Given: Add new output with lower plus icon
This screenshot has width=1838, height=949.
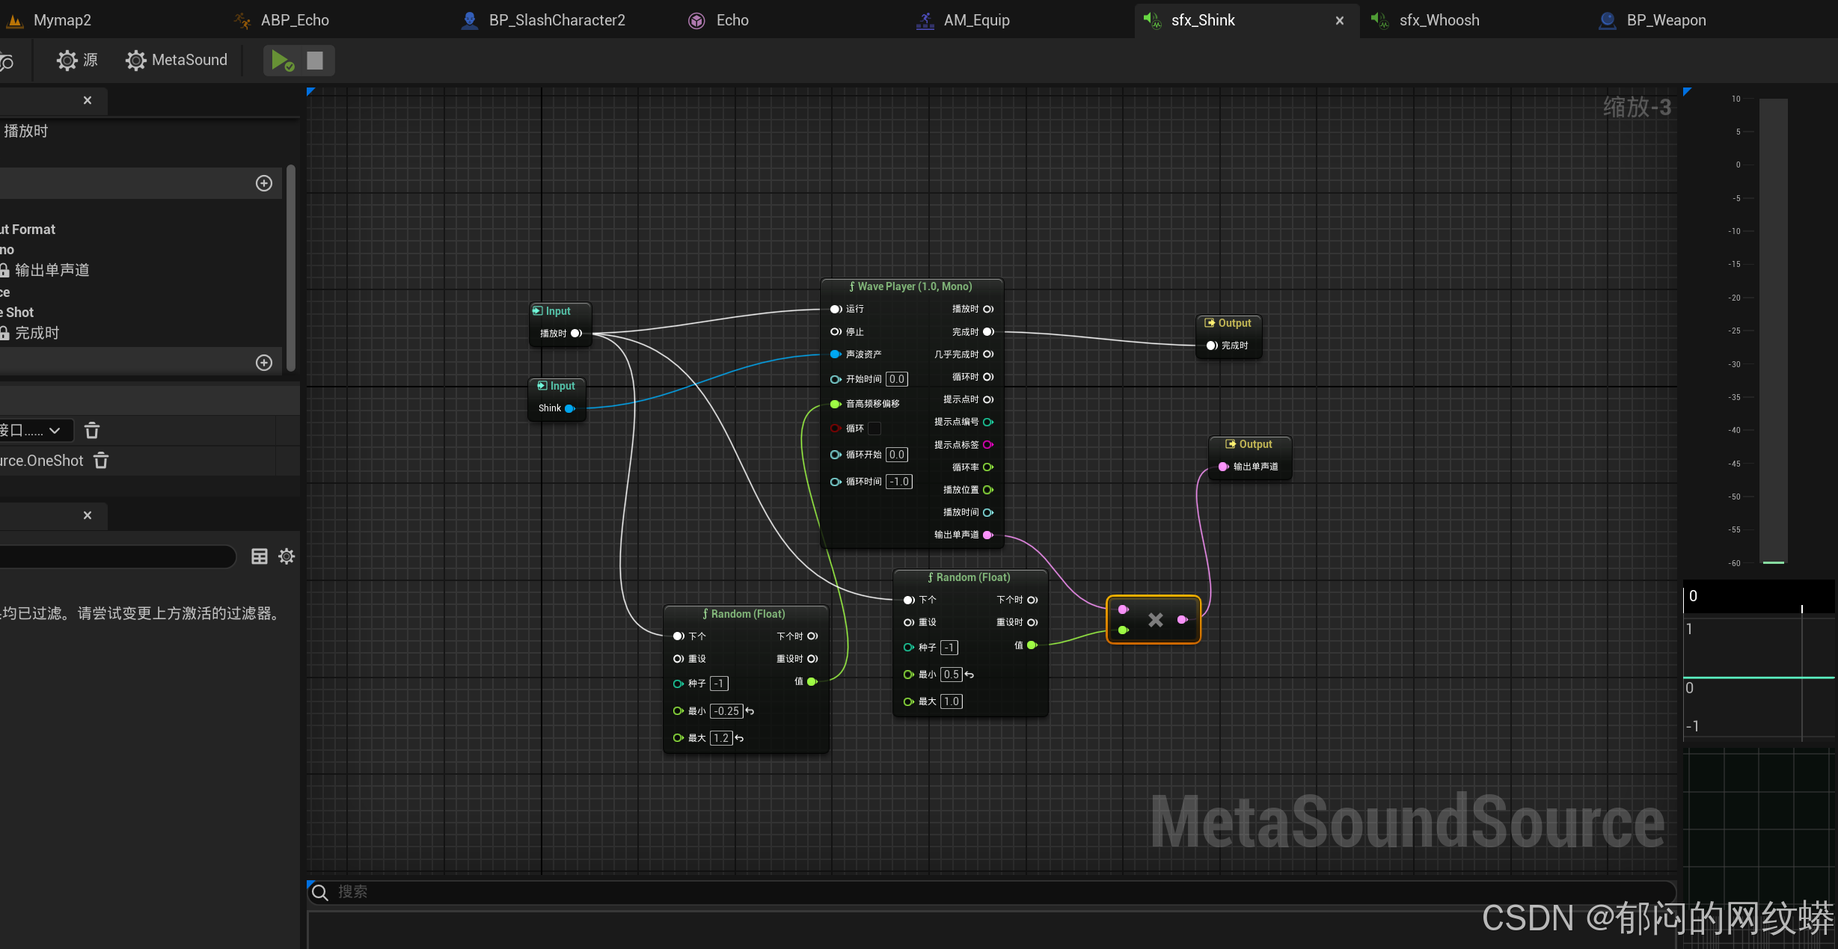Looking at the screenshot, I should [x=264, y=363].
